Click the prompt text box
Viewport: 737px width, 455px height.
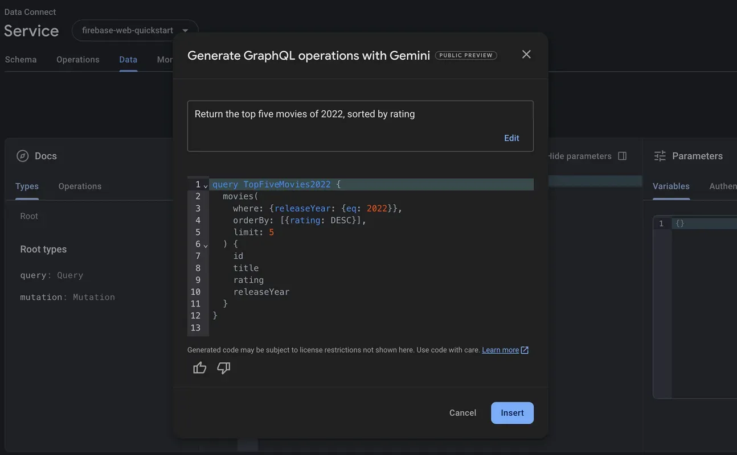[361, 126]
